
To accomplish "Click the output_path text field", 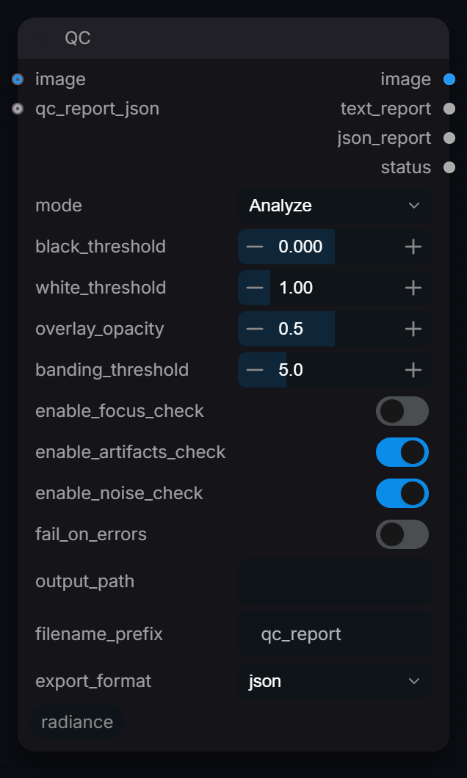I will (x=335, y=581).
